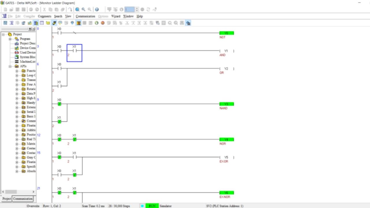Viewport: 370px width, 208px height.
Task: Click the Function API folder in tree
Action: coord(29,71)
